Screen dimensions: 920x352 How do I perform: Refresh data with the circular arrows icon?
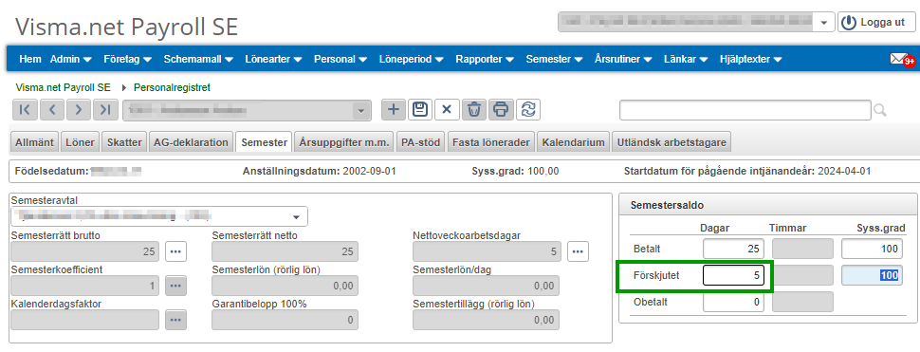pyautogui.click(x=528, y=109)
